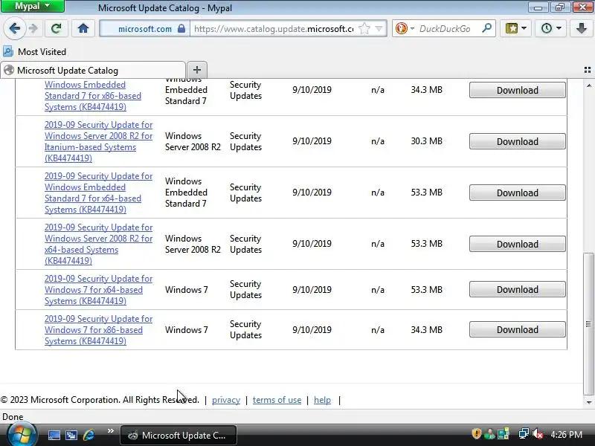
Task: Open the downloads arrow button
Action: click(x=581, y=28)
